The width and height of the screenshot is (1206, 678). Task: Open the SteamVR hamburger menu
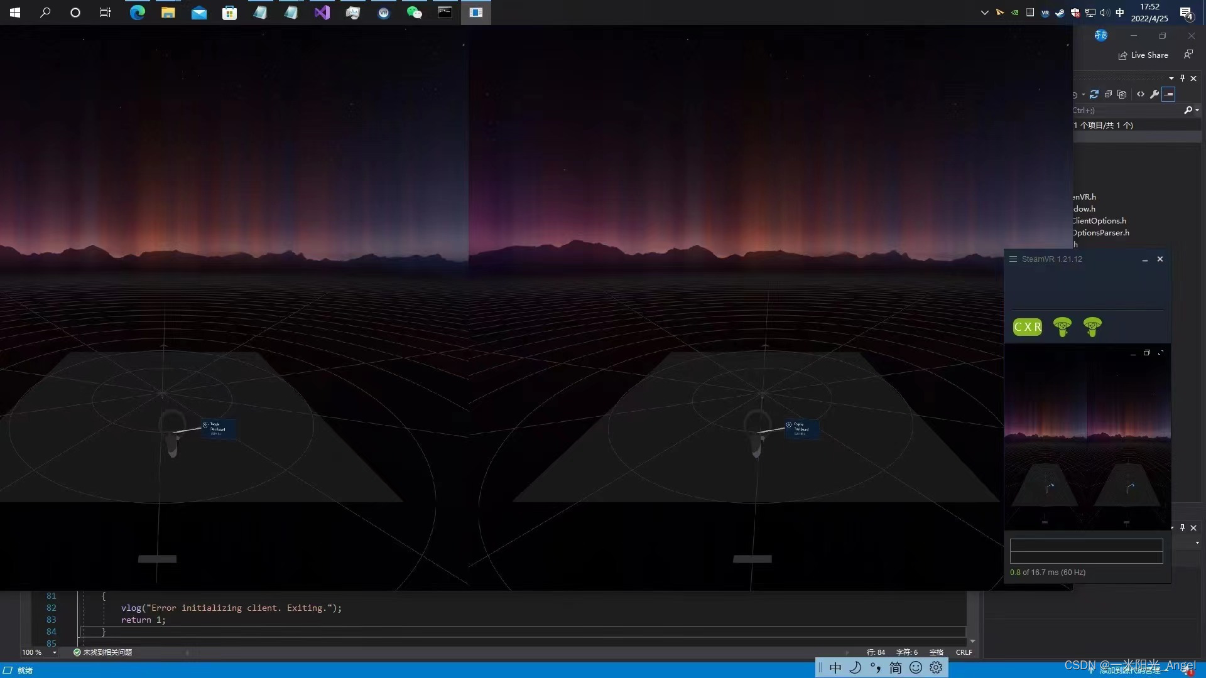[x=1013, y=259]
